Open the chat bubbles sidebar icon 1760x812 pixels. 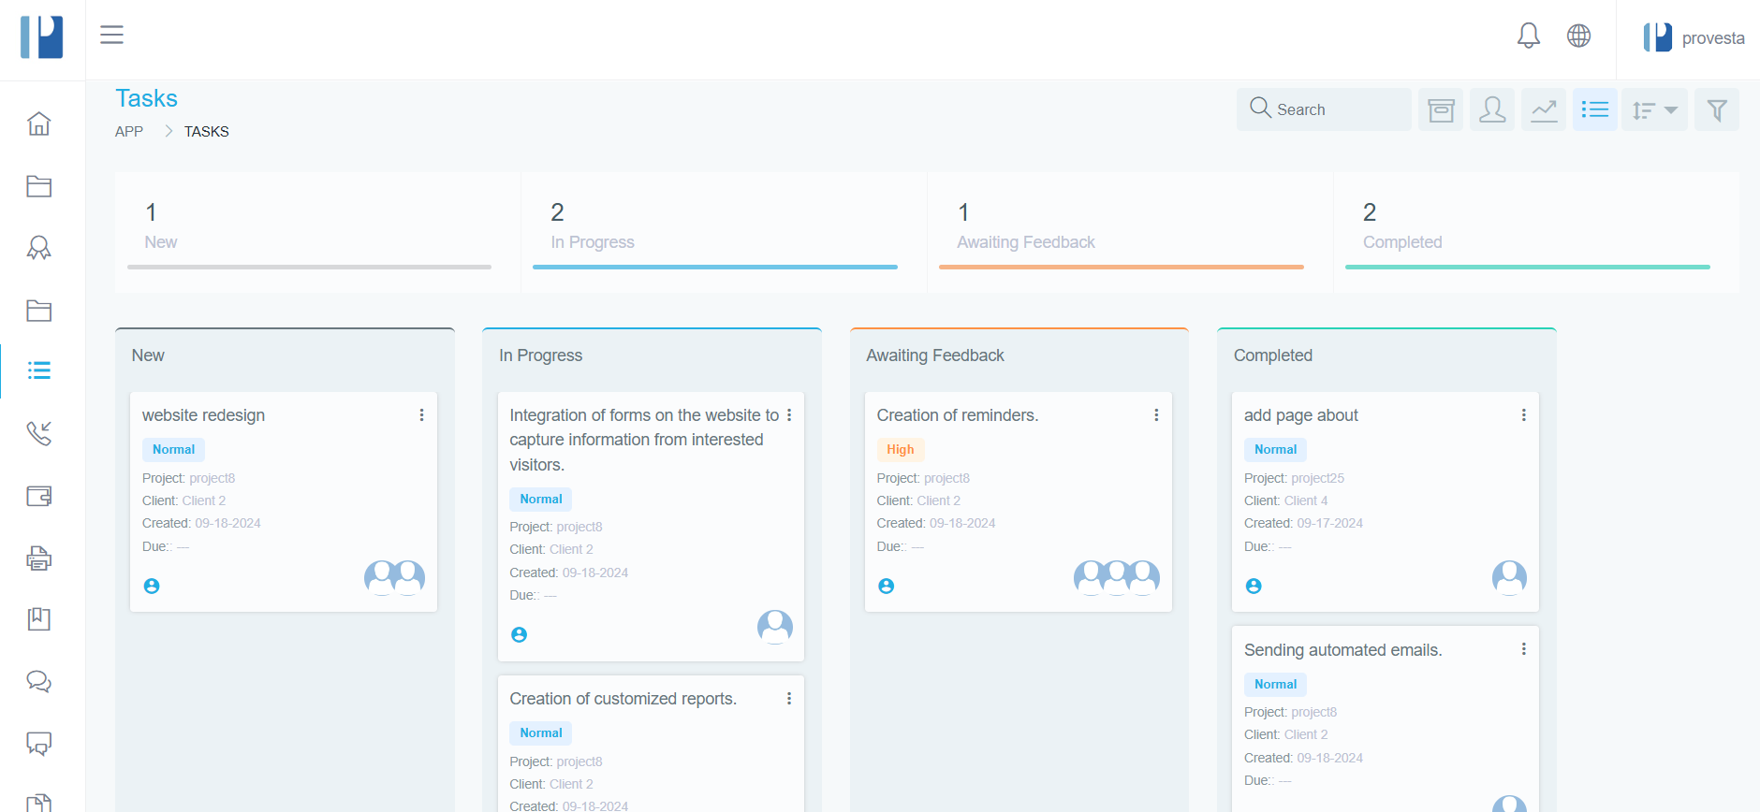click(38, 681)
